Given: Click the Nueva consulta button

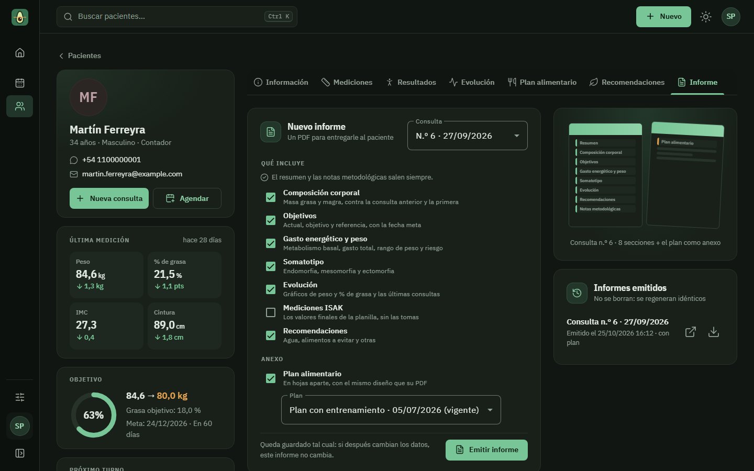Looking at the screenshot, I should point(109,198).
